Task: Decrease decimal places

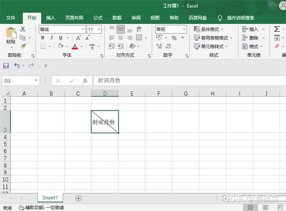Action: pyautogui.click(x=168, y=46)
